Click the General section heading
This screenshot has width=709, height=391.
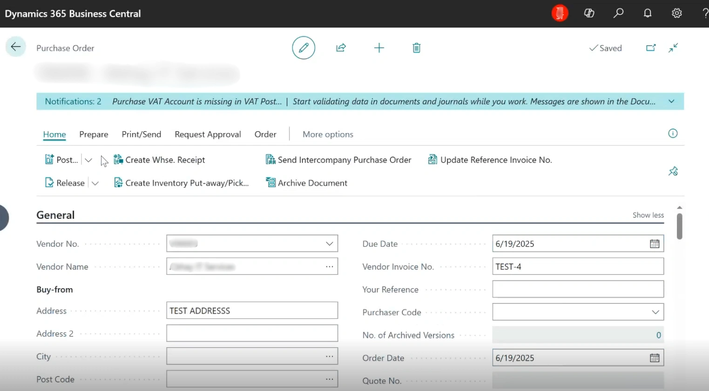pos(55,215)
